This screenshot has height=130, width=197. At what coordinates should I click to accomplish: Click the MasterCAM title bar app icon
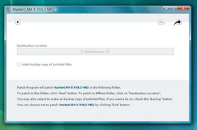pyautogui.click(x=9, y=9)
